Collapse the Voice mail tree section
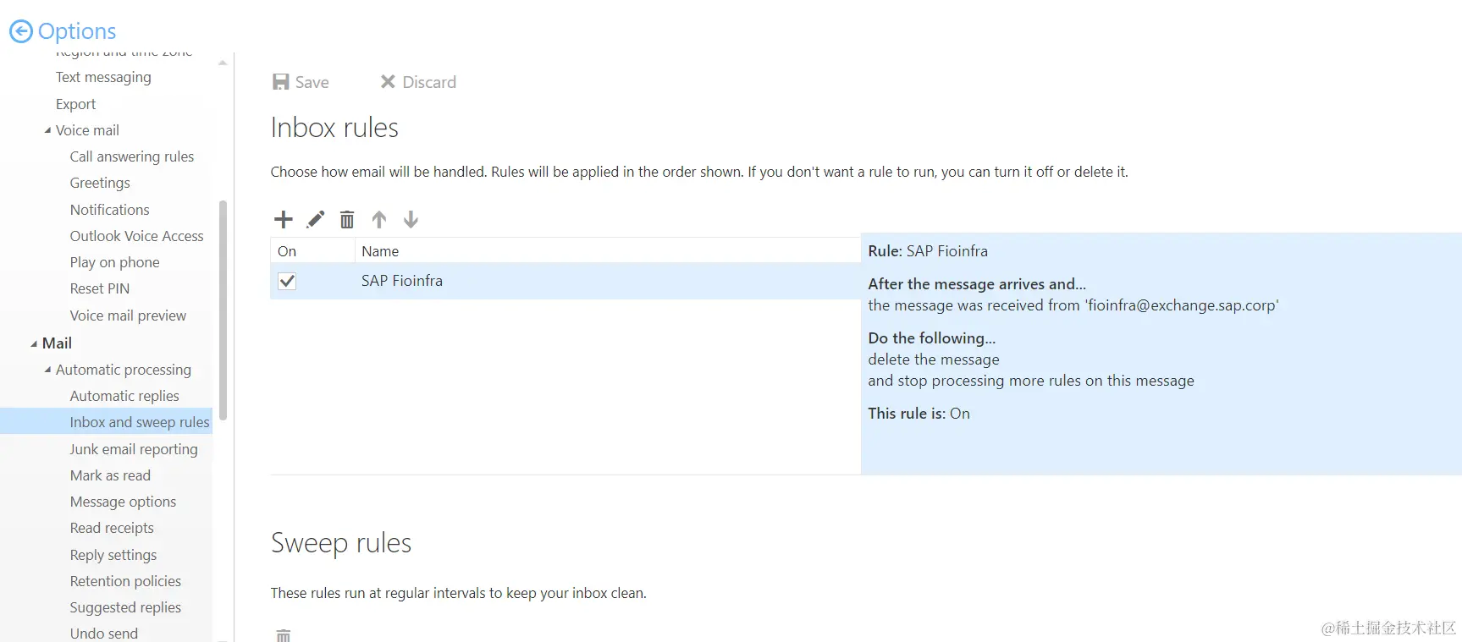1462x642 pixels. point(47,130)
